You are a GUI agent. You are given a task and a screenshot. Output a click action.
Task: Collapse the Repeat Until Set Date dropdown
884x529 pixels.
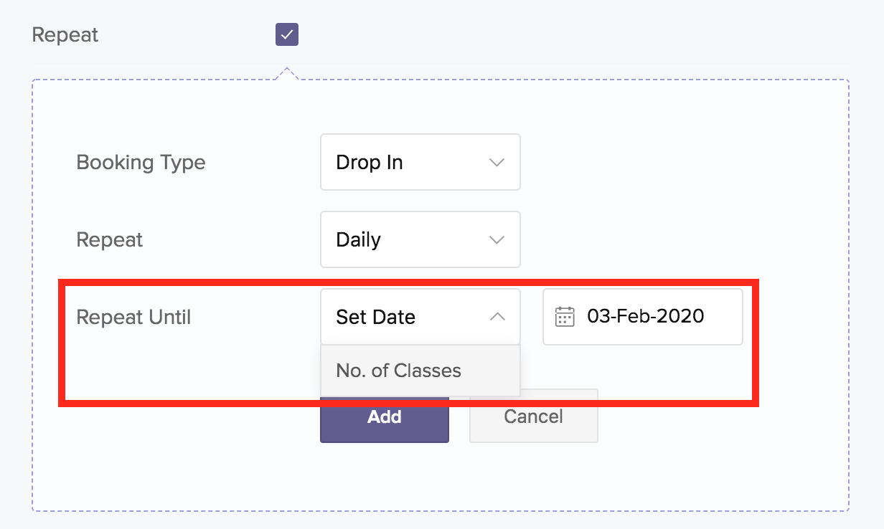(x=420, y=317)
